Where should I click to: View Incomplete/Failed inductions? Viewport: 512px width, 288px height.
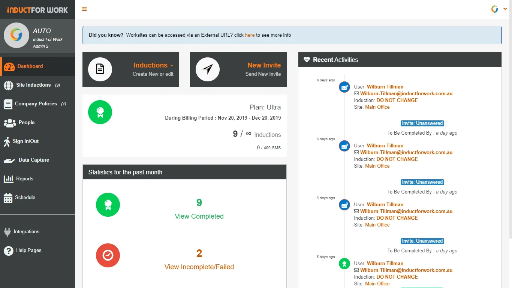[x=199, y=267]
